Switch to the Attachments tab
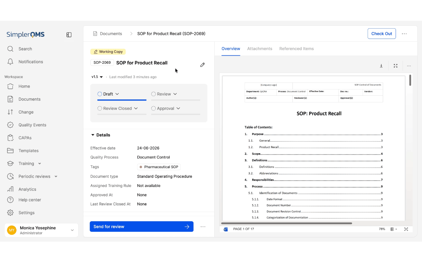This screenshot has height=263, width=422. (x=260, y=49)
